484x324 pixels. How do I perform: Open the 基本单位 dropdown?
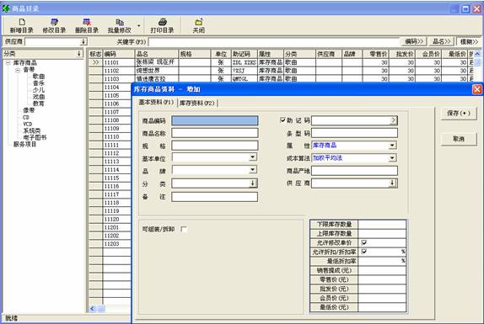252,157
